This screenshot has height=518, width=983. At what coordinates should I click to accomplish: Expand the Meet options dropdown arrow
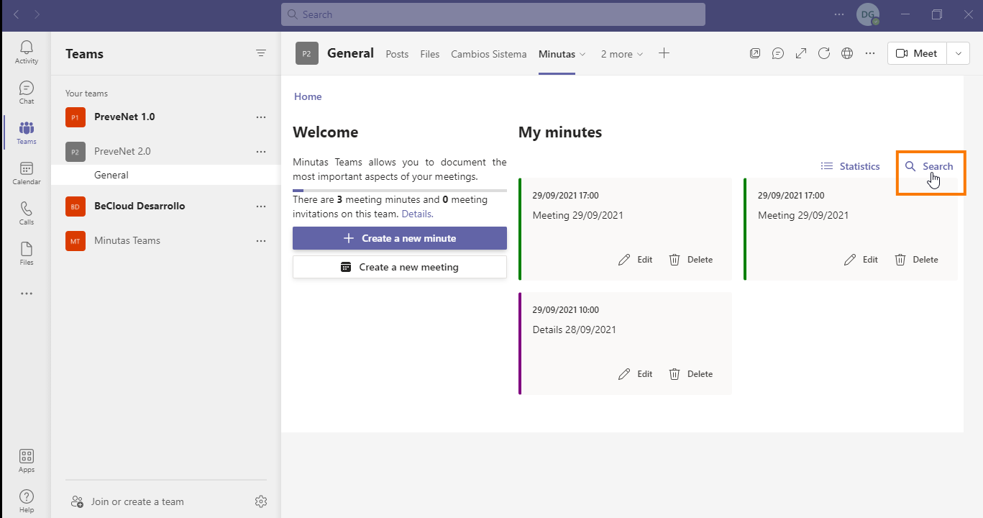click(x=958, y=53)
